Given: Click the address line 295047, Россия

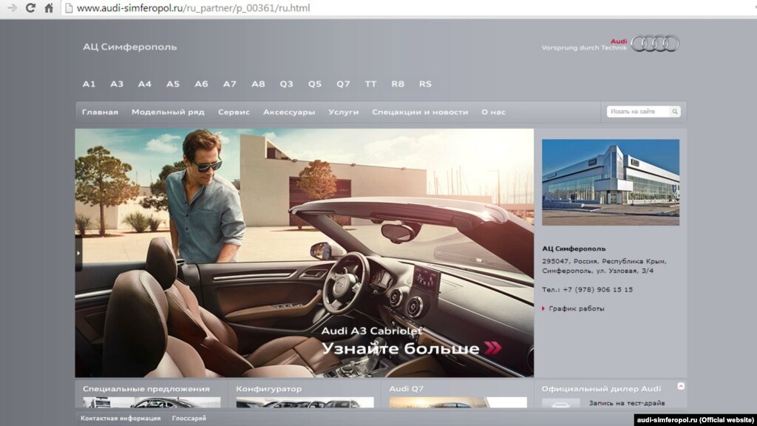Looking at the screenshot, I should [x=604, y=261].
